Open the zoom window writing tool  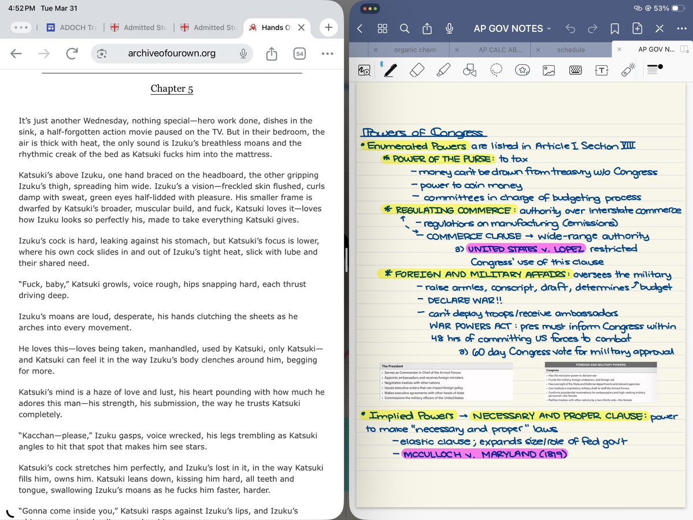click(x=364, y=70)
